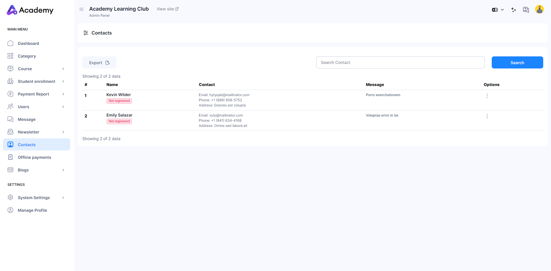The image size is (551, 271).
Task: Open options menu for Emily Salazar
Action: 487,116
